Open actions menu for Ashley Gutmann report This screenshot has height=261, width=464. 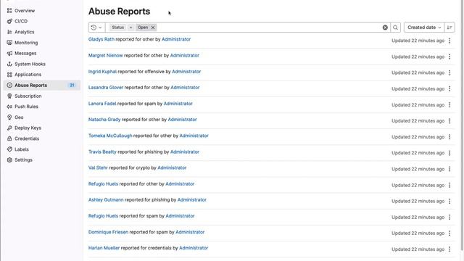(x=449, y=202)
